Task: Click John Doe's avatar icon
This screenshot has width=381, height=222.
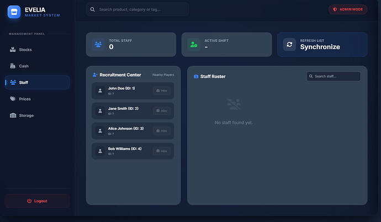Action: (x=100, y=91)
